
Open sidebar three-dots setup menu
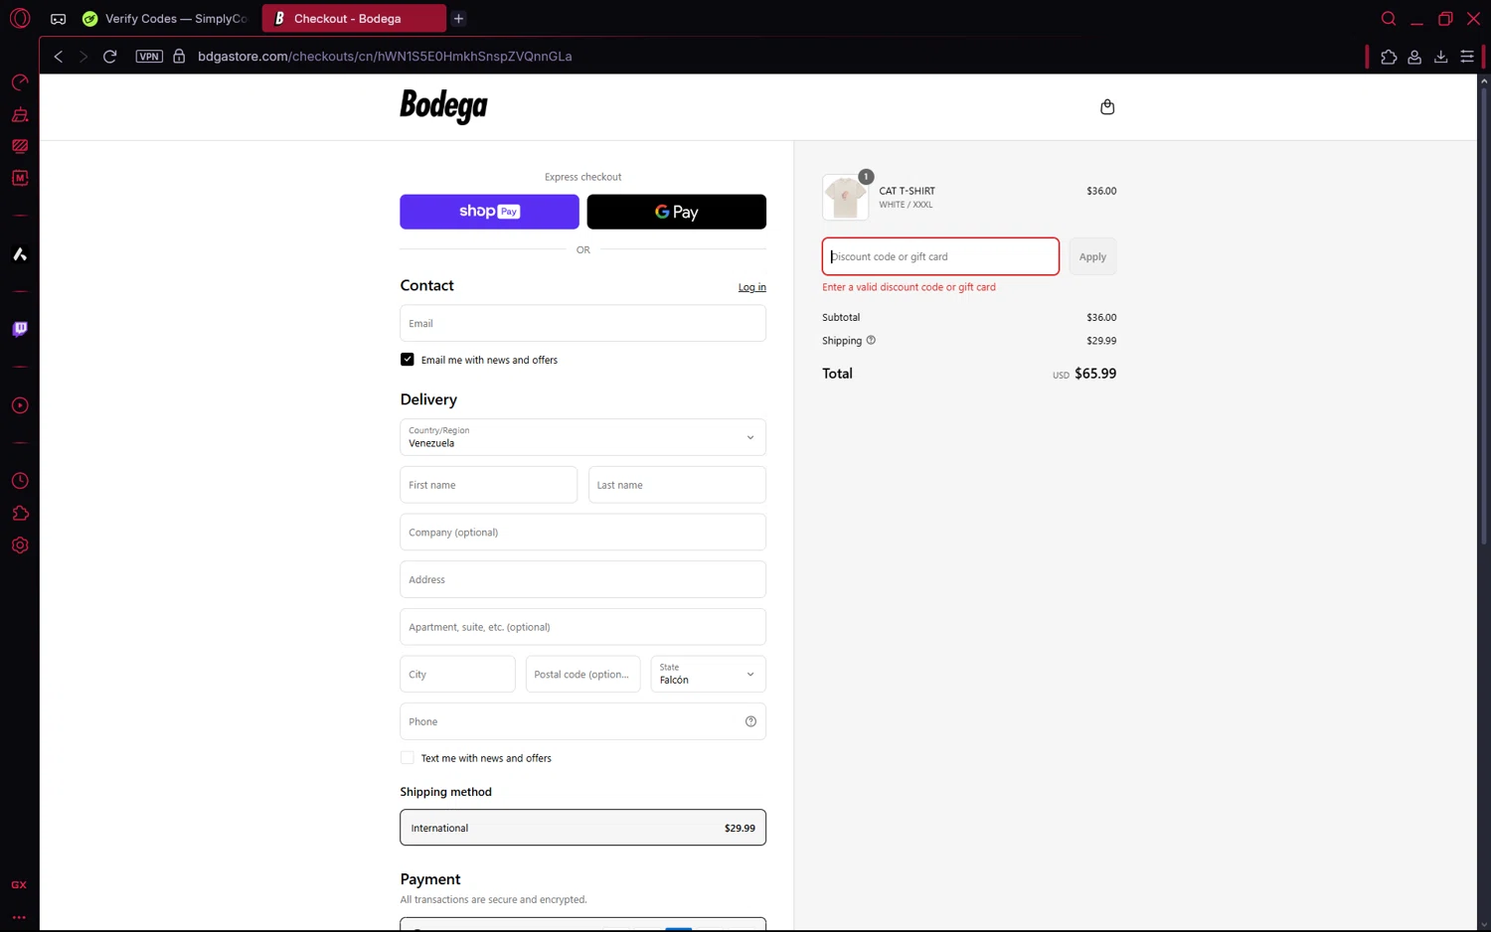coord(19,917)
